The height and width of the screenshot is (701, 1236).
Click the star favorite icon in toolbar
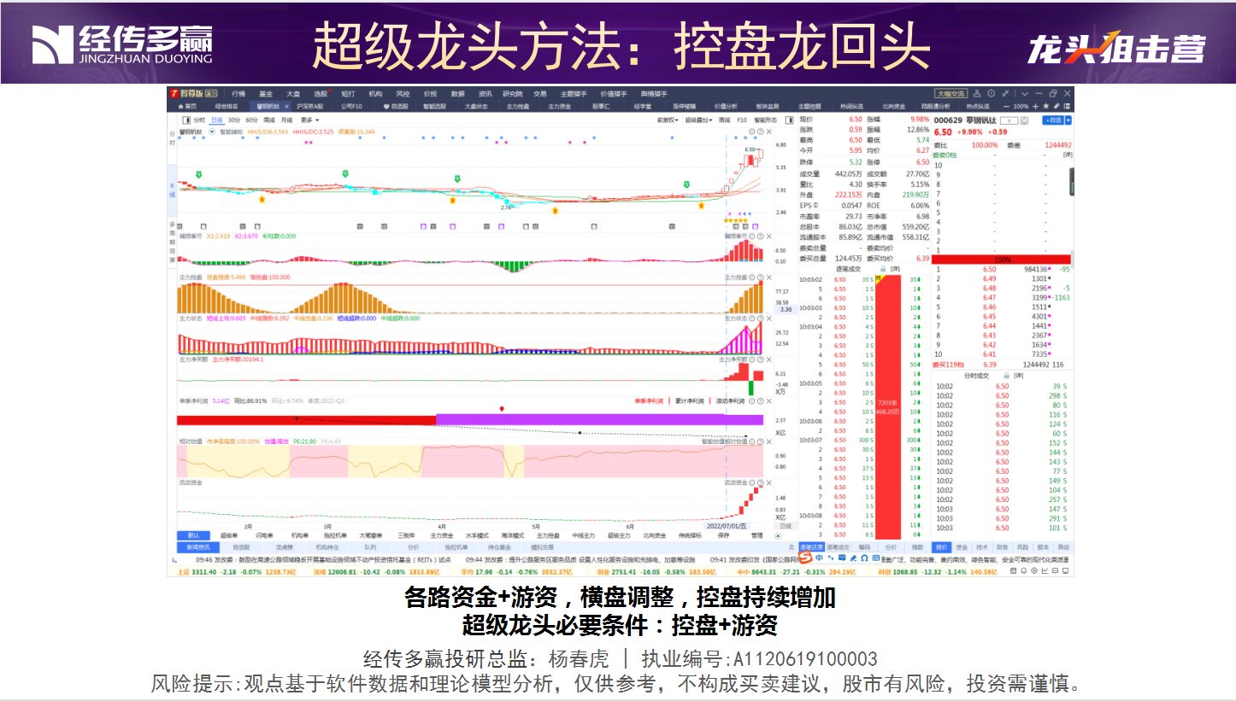coord(1045,107)
